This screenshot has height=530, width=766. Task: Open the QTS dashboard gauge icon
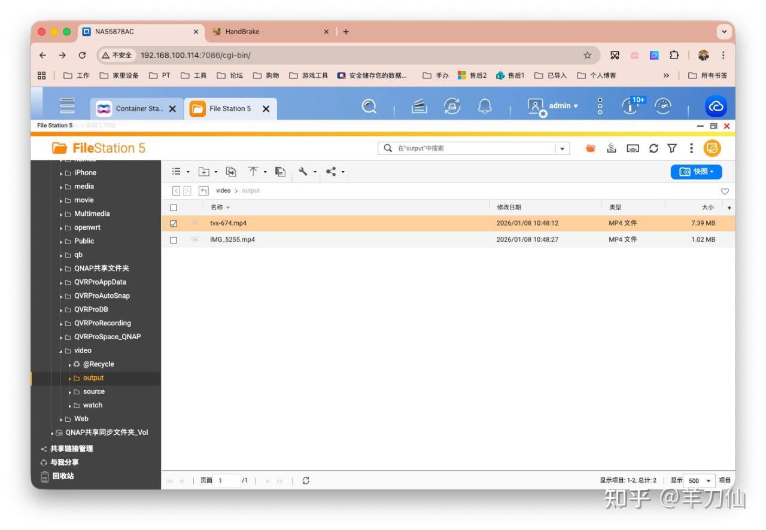[662, 106]
